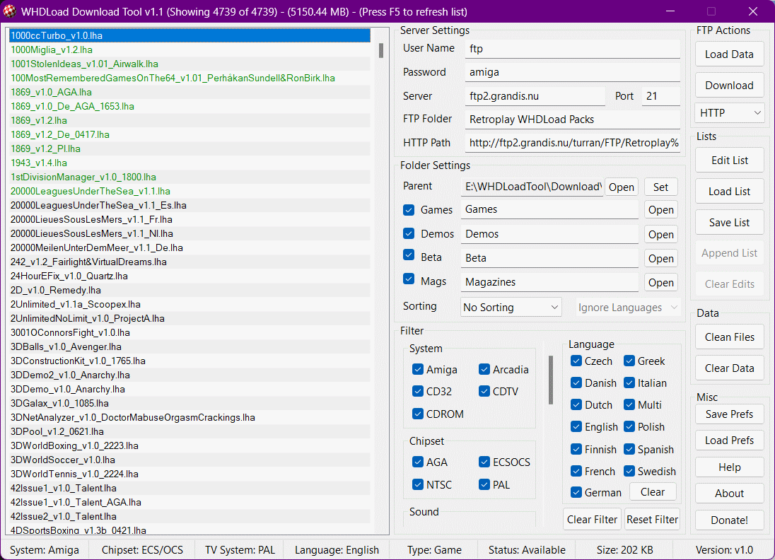Uncheck the CD32 system filter

(x=417, y=391)
